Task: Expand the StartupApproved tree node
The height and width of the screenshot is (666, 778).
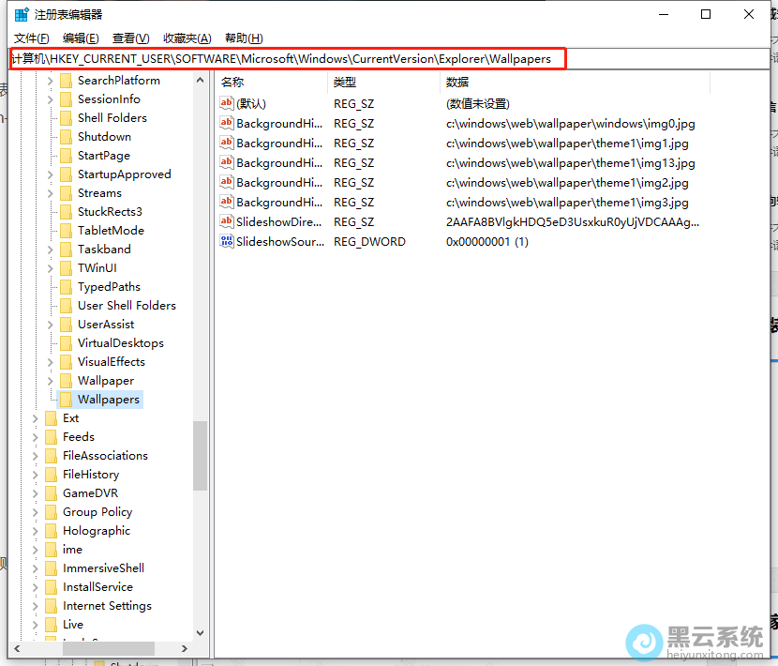Action: (x=51, y=174)
